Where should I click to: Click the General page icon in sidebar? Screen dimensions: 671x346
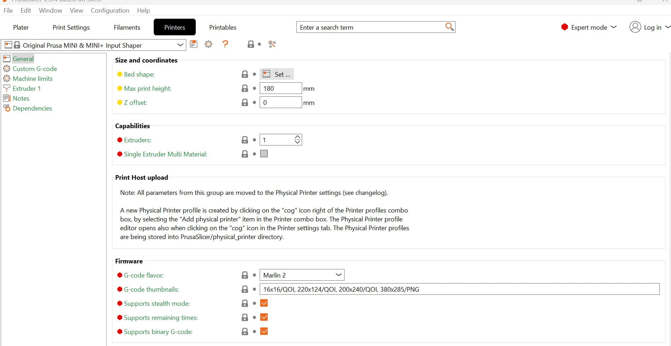click(7, 59)
